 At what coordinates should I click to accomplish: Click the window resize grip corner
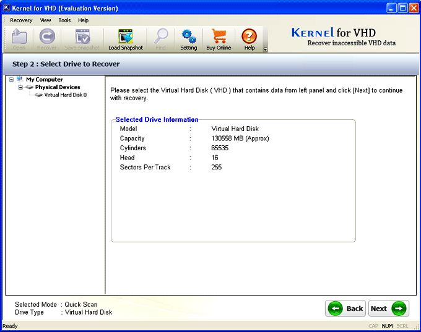[x=417, y=328]
